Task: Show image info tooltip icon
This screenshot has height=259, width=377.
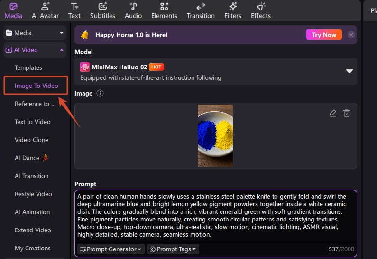Action: tap(100, 93)
